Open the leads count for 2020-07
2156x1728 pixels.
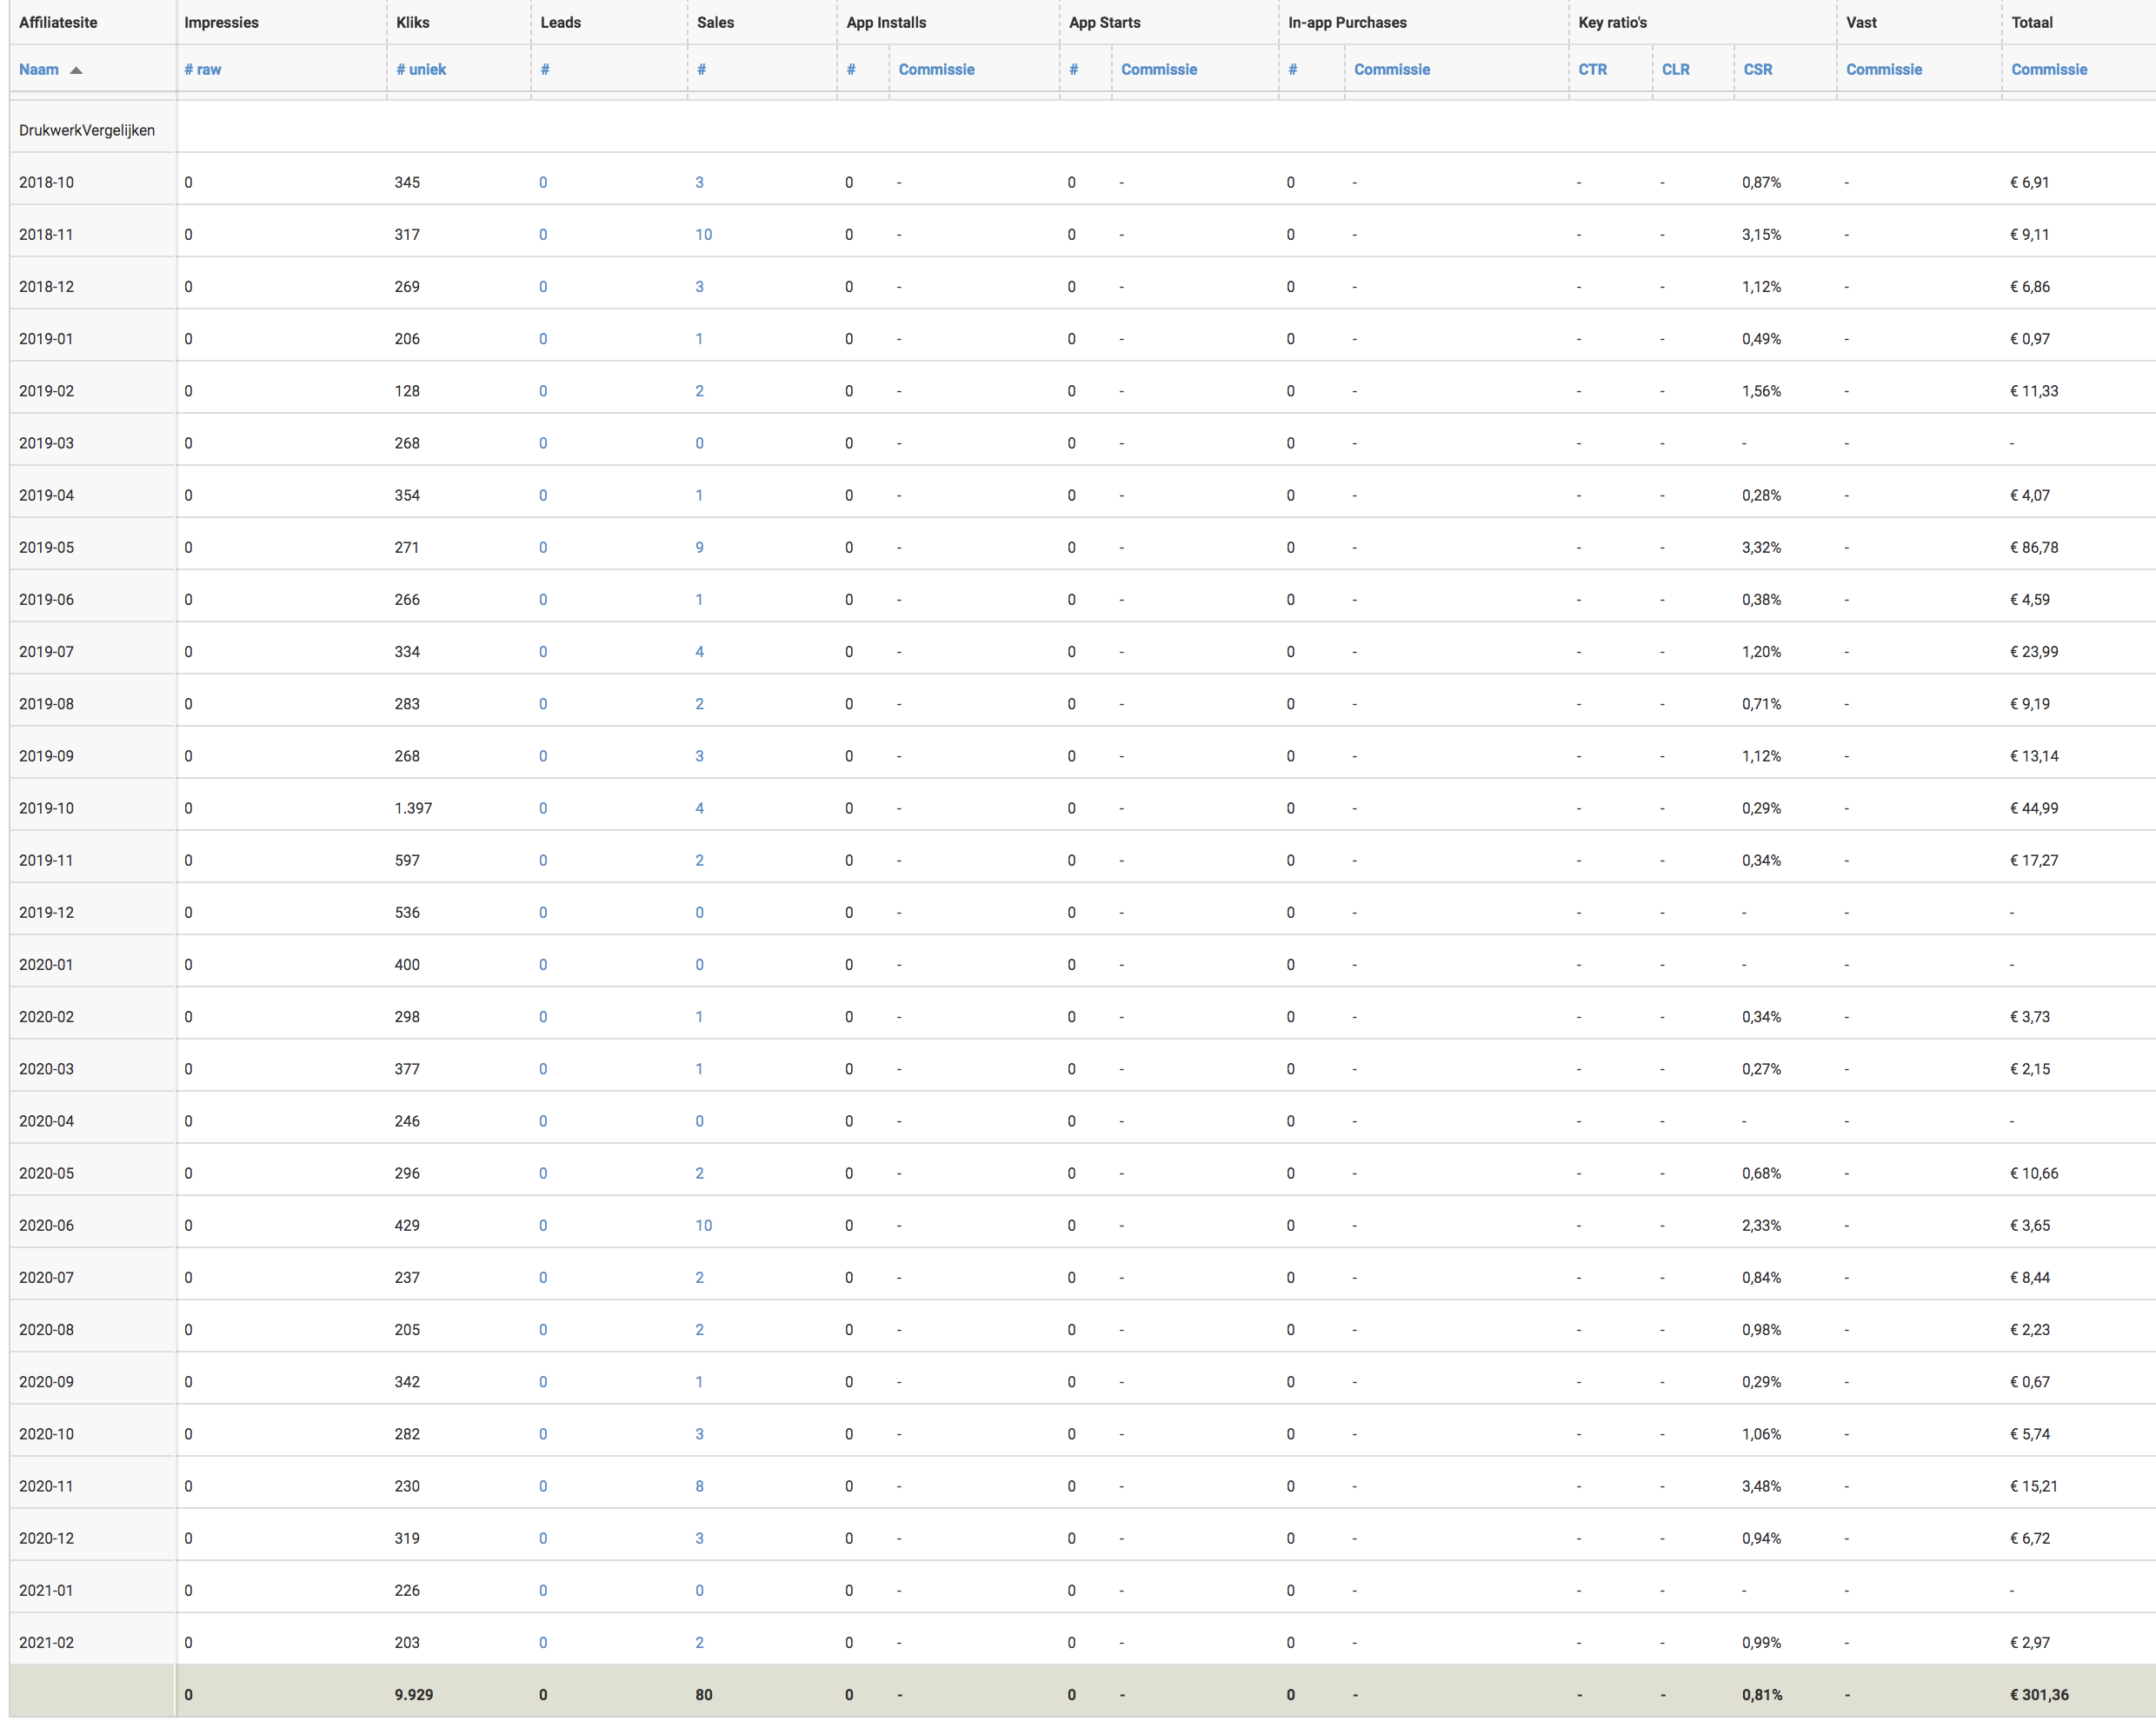(543, 1277)
